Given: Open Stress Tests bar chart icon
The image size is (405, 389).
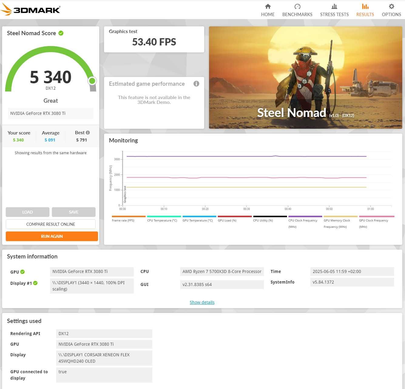Looking at the screenshot, I should (334, 6).
